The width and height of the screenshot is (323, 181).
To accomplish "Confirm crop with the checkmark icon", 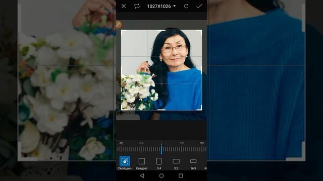I will [199, 6].
